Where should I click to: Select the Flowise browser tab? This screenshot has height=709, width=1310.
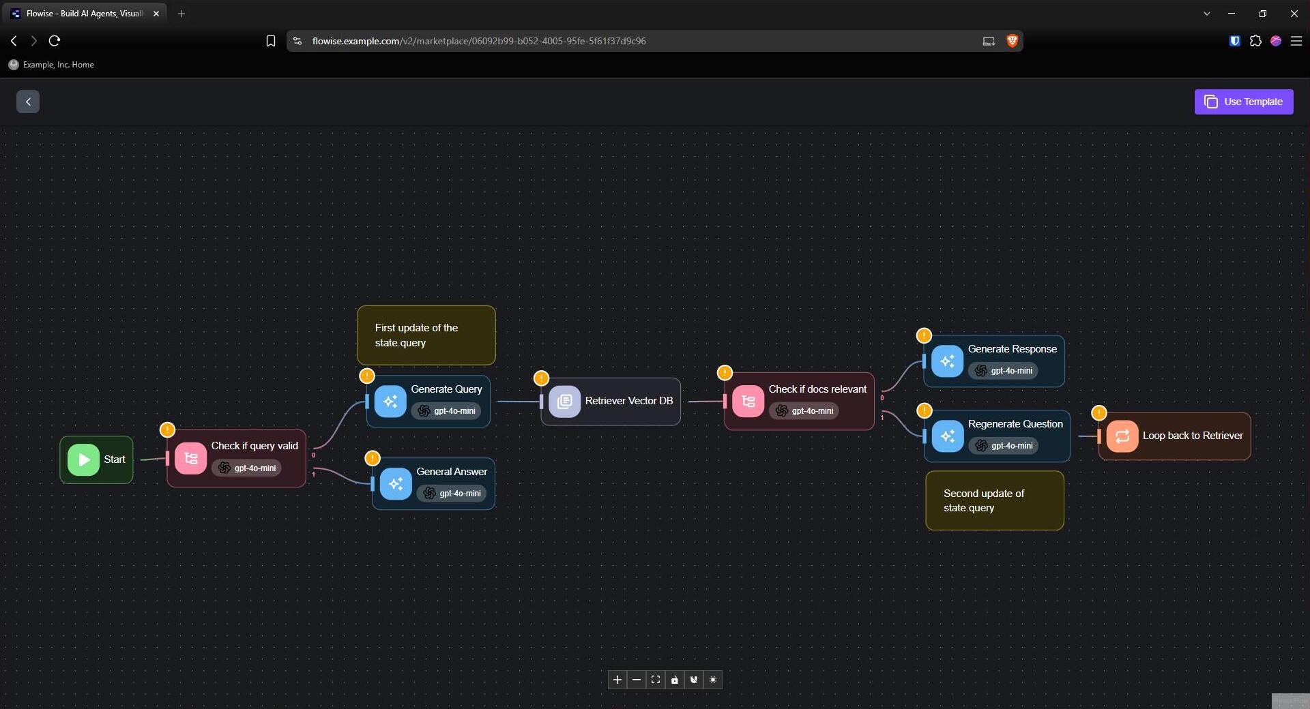click(86, 14)
